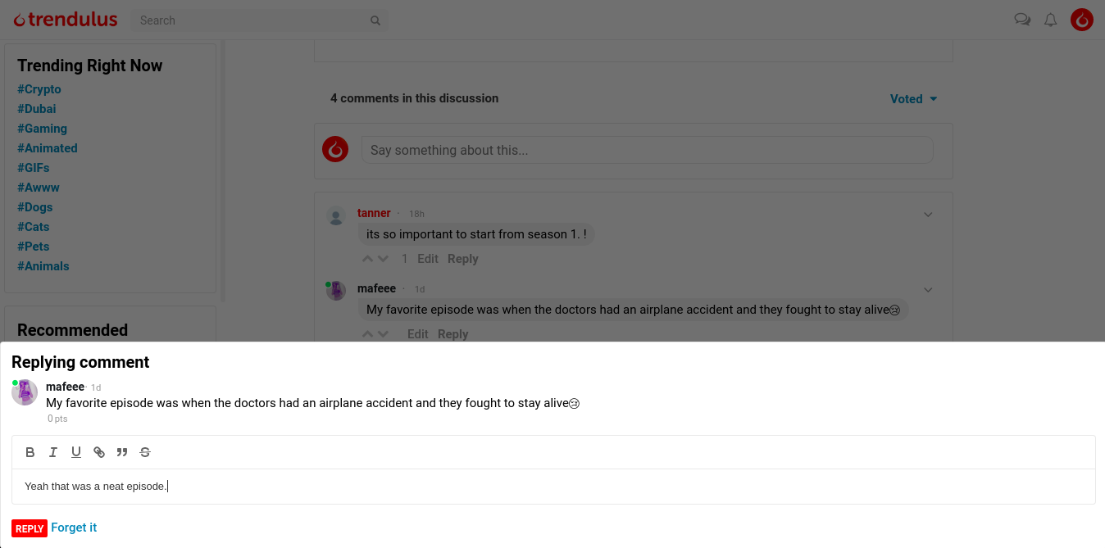Image resolution: width=1105 pixels, height=548 pixels.
Task: Click into the reply text area
Action: 553,487
